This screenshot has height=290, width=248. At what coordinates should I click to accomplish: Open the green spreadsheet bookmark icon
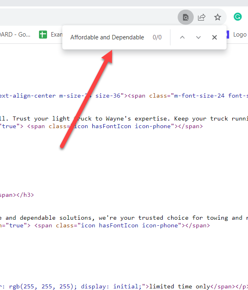pyautogui.click(x=43, y=35)
